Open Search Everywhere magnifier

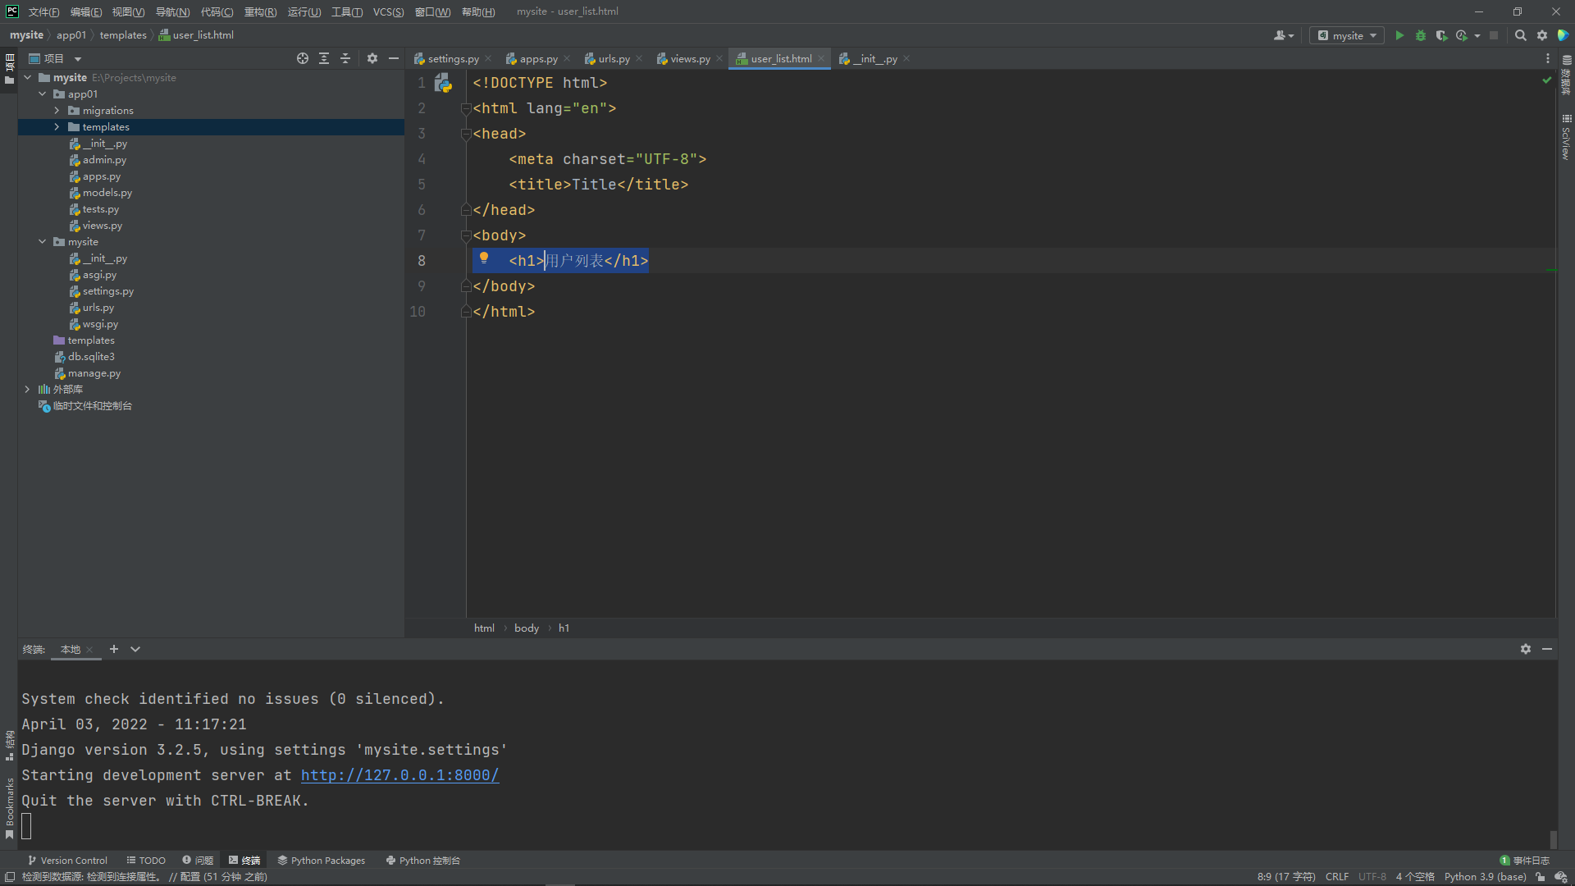tap(1520, 35)
